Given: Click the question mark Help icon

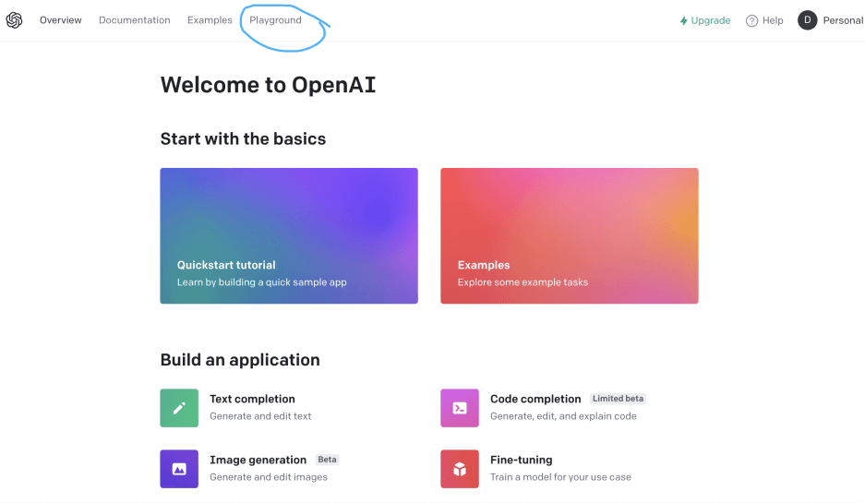Looking at the screenshot, I should pos(751,20).
